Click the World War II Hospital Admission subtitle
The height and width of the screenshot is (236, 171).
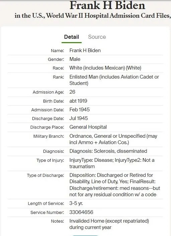(93, 16)
